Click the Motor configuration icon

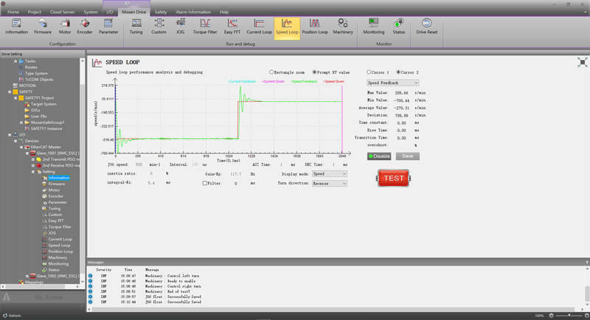point(65,27)
